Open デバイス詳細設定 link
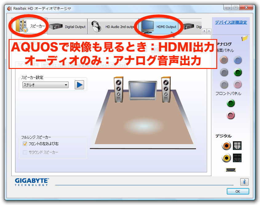The height and width of the screenshot is (205, 260). tap(231, 22)
